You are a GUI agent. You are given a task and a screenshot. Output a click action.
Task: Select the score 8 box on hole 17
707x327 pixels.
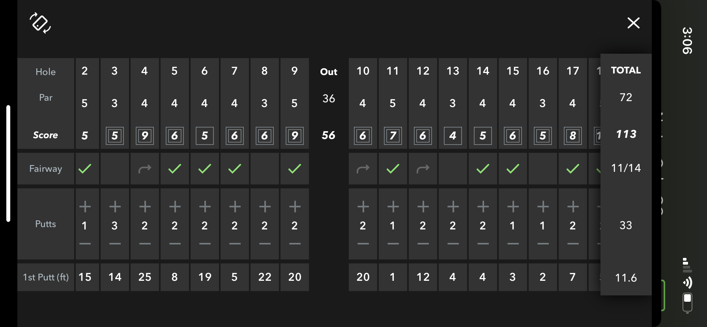pyautogui.click(x=573, y=135)
